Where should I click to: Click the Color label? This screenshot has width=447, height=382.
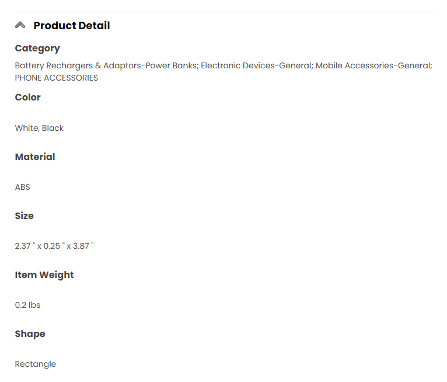[x=27, y=98]
